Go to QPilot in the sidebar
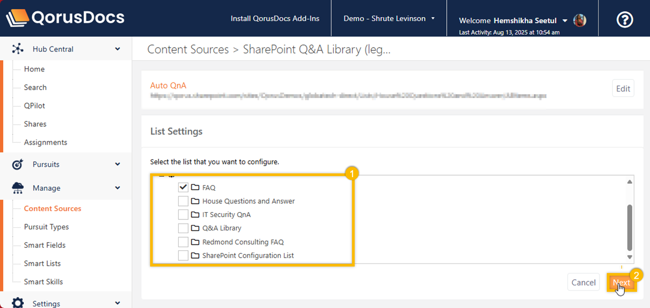Screen dimensions: 650x308 34,106
